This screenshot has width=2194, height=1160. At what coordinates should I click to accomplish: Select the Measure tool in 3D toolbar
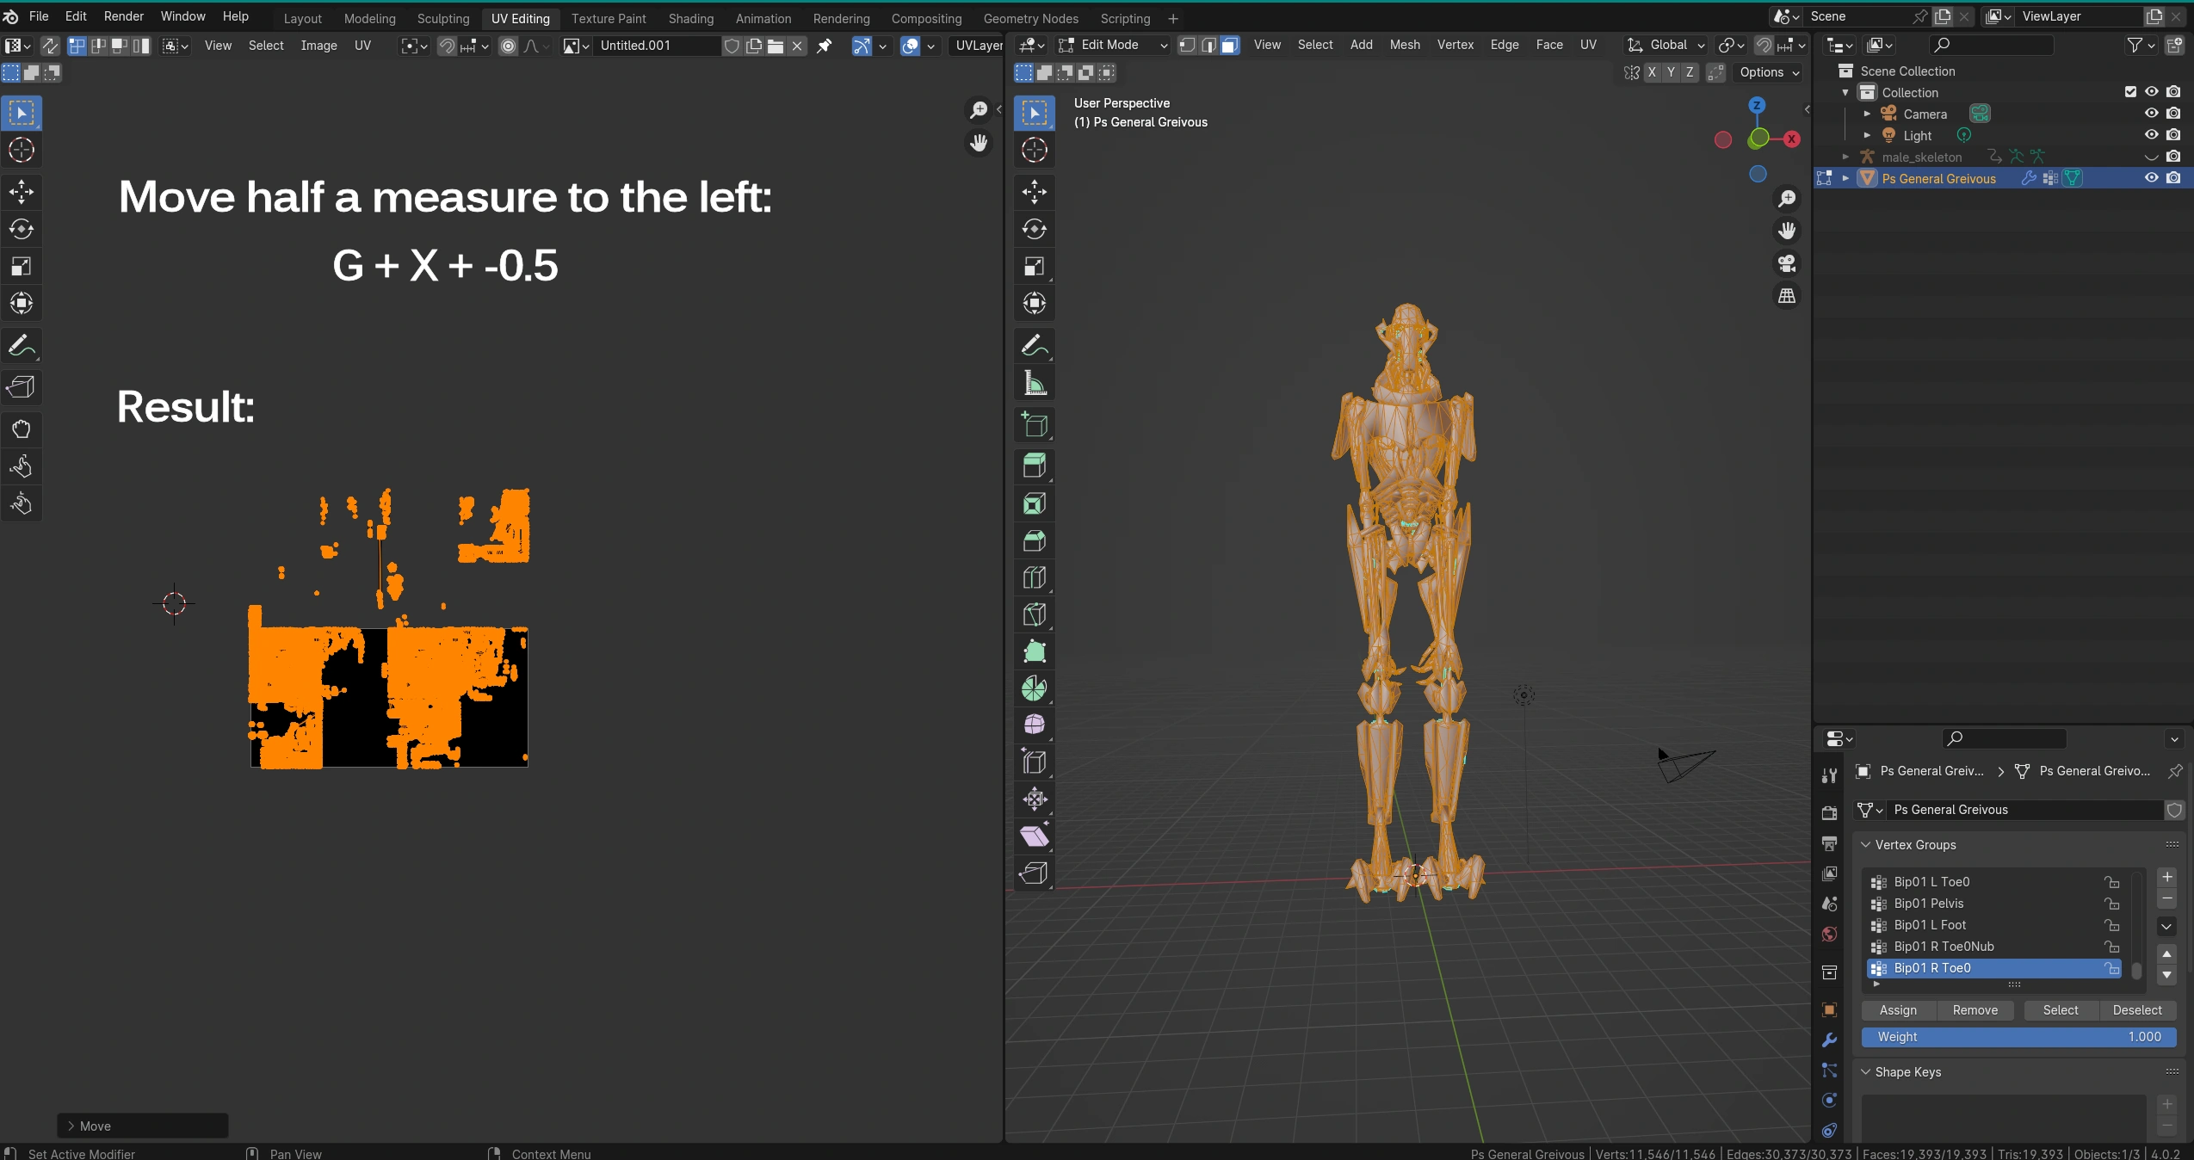click(1034, 383)
